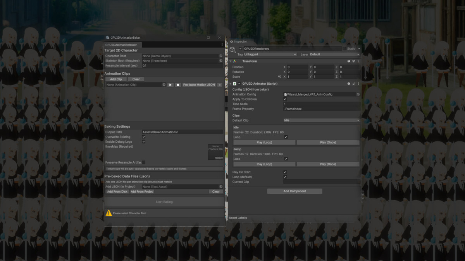
Task: Click the Jump clip Play (Once) button
Action: coord(328,164)
